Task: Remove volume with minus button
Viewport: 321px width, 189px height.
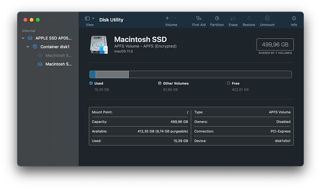Action: (175, 18)
